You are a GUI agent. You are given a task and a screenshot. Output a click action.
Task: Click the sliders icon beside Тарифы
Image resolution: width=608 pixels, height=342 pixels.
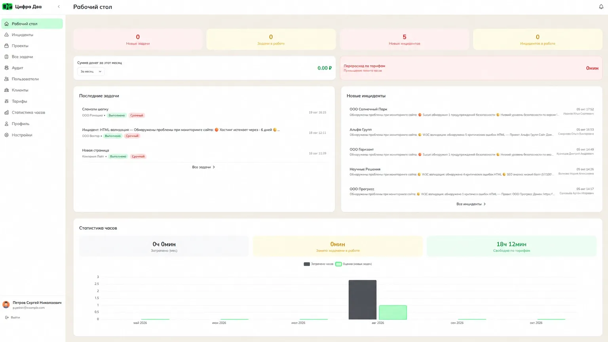6,101
